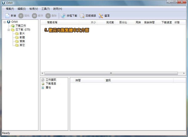Collapse the 已下載 (175) tree node
Screen dimensions: 188x137
[x=9, y=30]
